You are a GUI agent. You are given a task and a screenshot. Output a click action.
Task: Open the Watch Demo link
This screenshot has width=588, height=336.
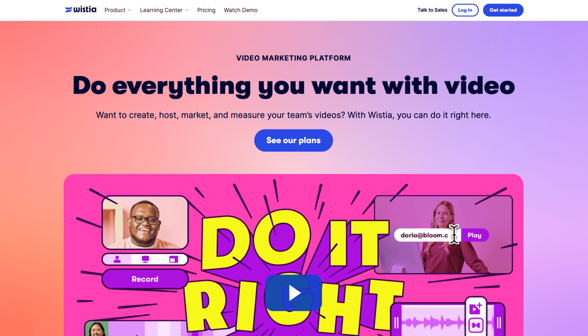[241, 10]
